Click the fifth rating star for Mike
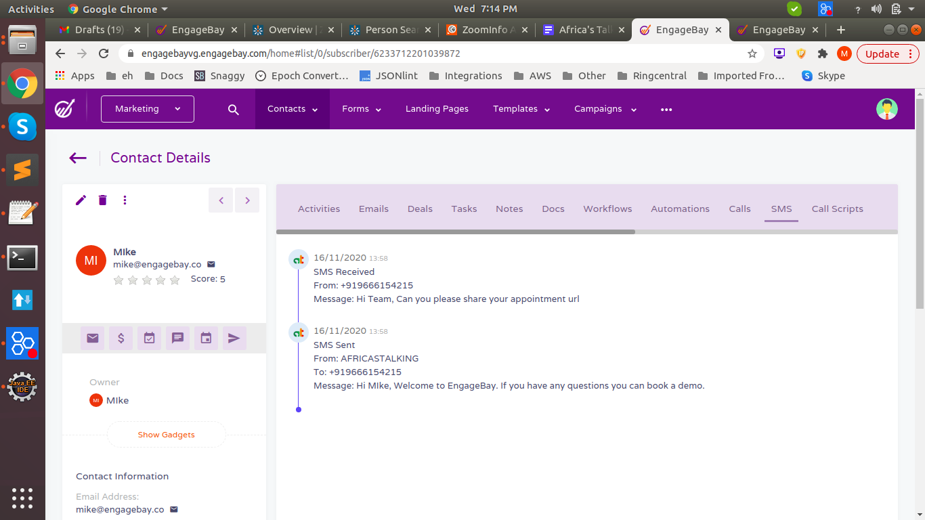This screenshot has height=520, width=925. point(175,280)
